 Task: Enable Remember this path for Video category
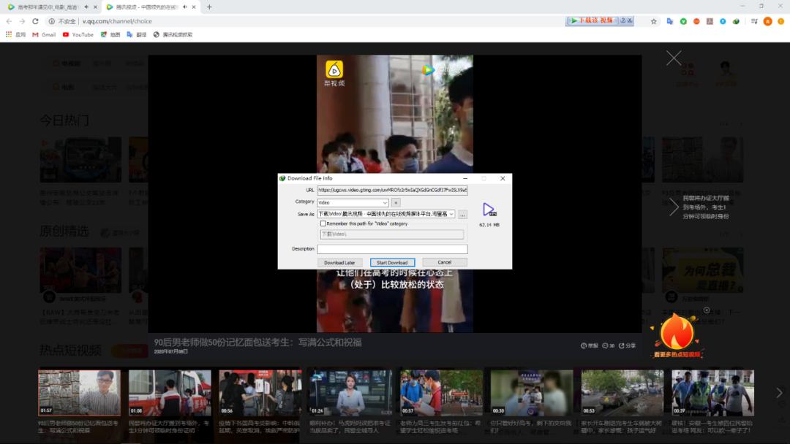[x=323, y=223]
